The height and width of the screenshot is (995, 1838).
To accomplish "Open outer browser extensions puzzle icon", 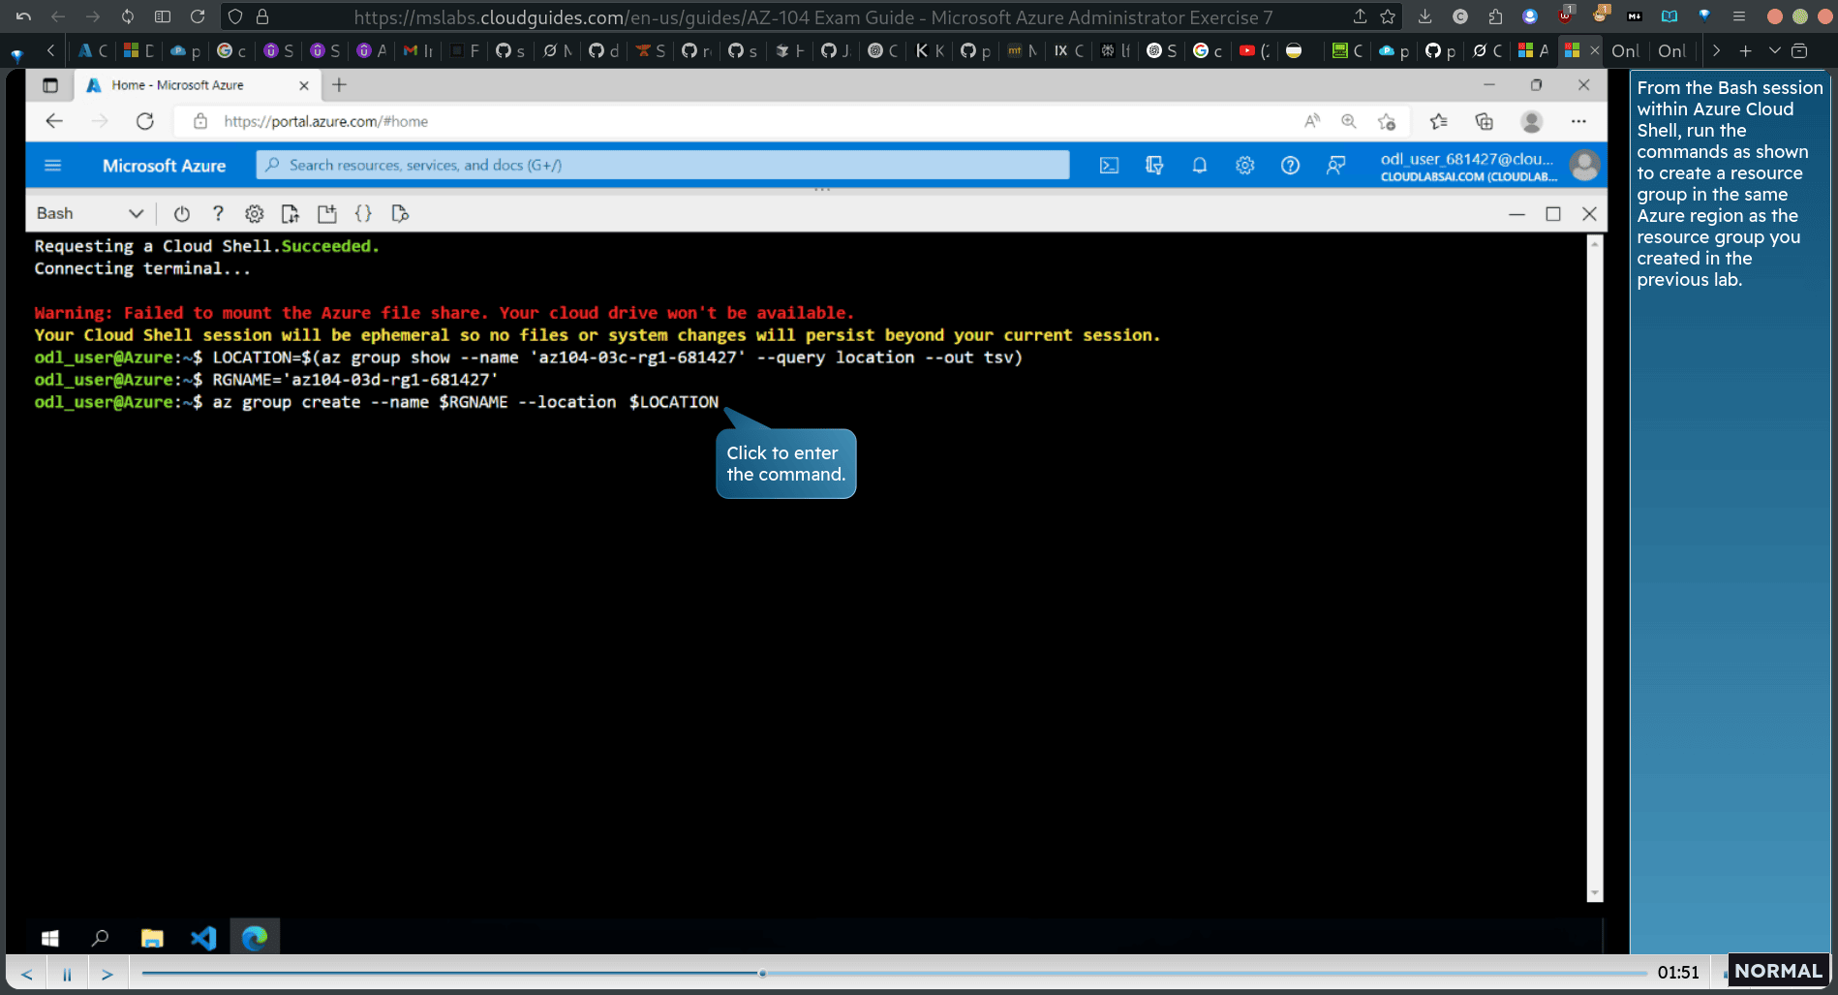I will [1495, 16].
